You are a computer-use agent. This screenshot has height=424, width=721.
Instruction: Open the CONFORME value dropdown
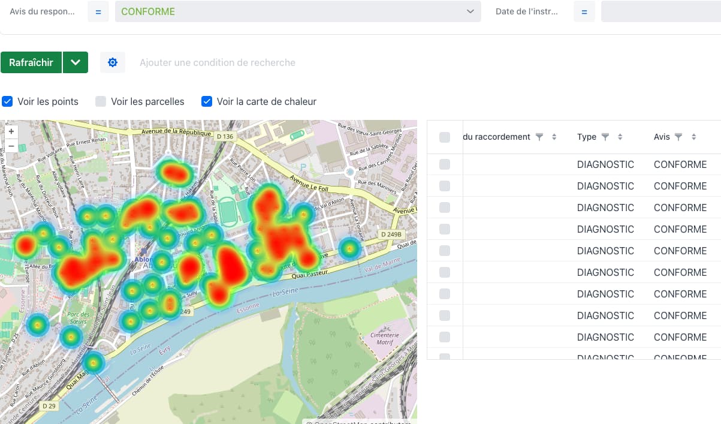[298, 11]
